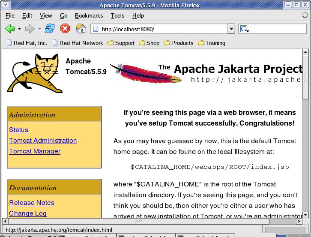Viewport: 311px width, 237px height.
Task: Open the Home page icon
Action: click(81, 28)
